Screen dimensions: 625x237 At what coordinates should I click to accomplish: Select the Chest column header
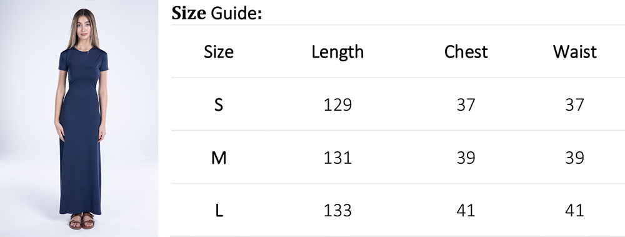(466, 52)
